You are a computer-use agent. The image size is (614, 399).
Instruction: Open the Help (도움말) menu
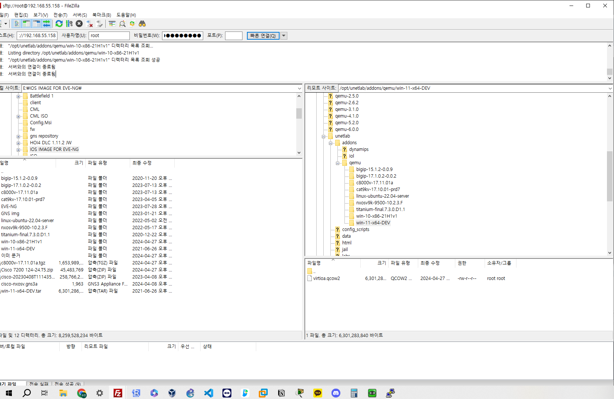tap(126, 15)
